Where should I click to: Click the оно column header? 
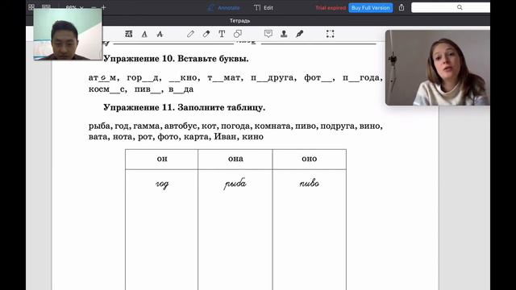click(x=310, y=159)
